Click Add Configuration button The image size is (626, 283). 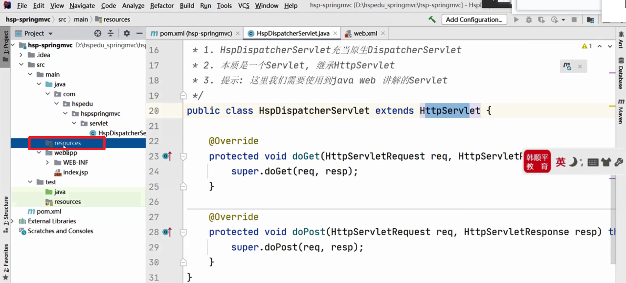(x=474, y=20)
